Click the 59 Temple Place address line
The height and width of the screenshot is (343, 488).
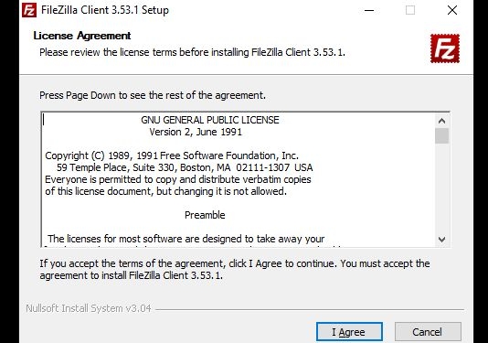tap(185, 167)
